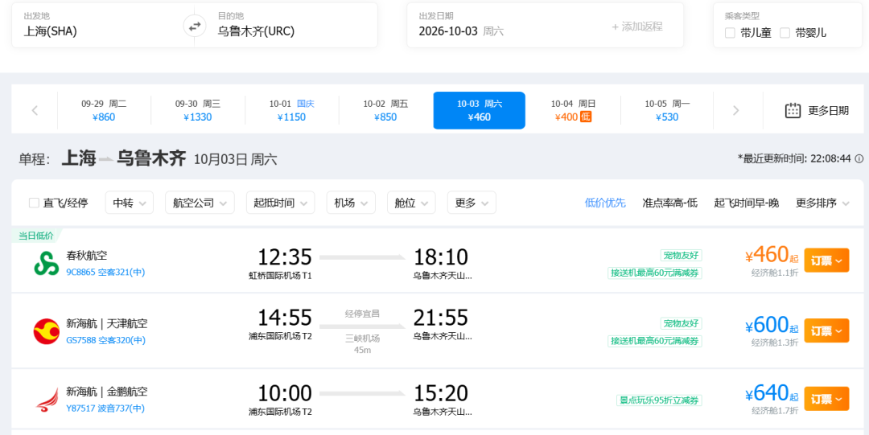Expand 订票 for the ¥460 flight

(x=826, y=261)
